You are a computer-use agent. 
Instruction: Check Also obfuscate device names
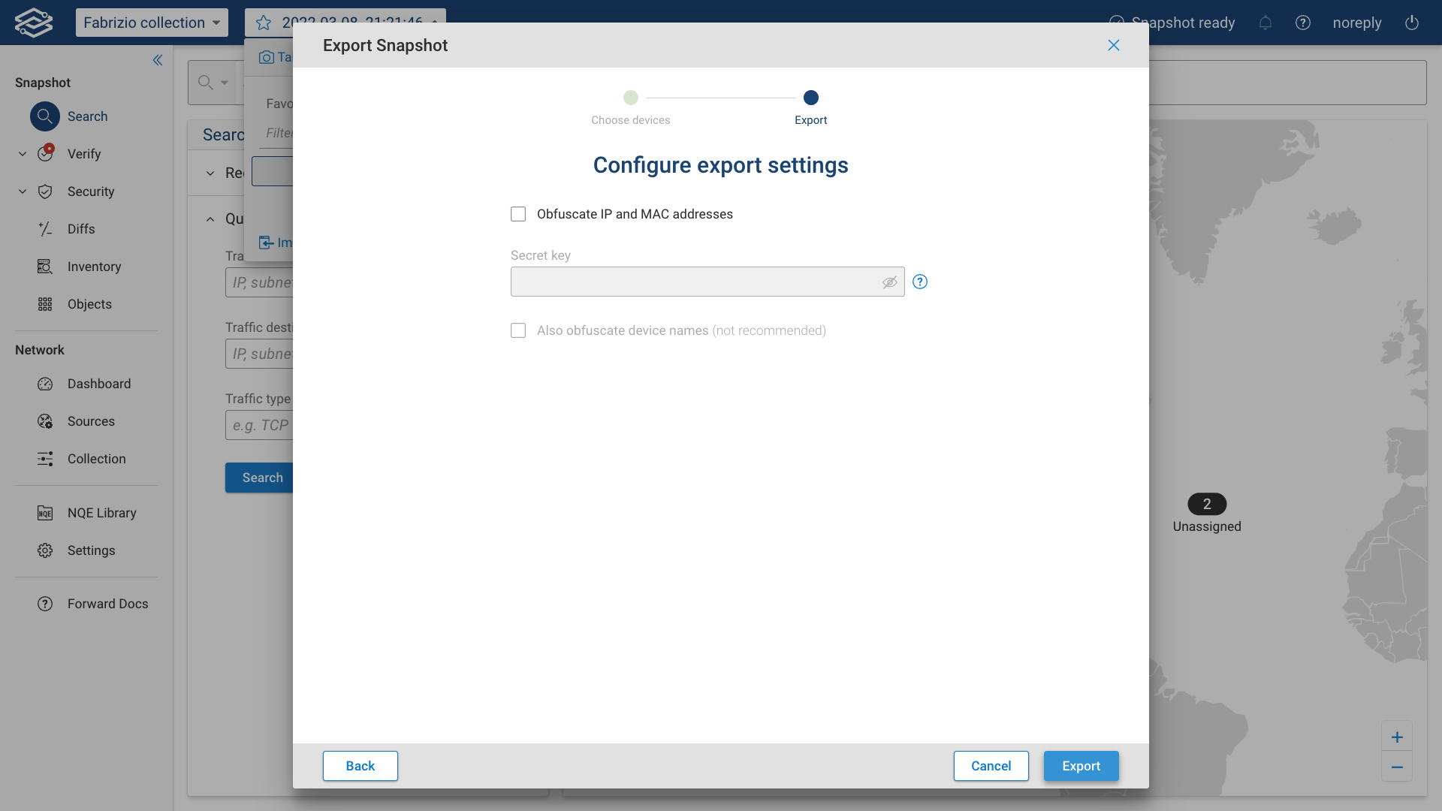point(517,330)
